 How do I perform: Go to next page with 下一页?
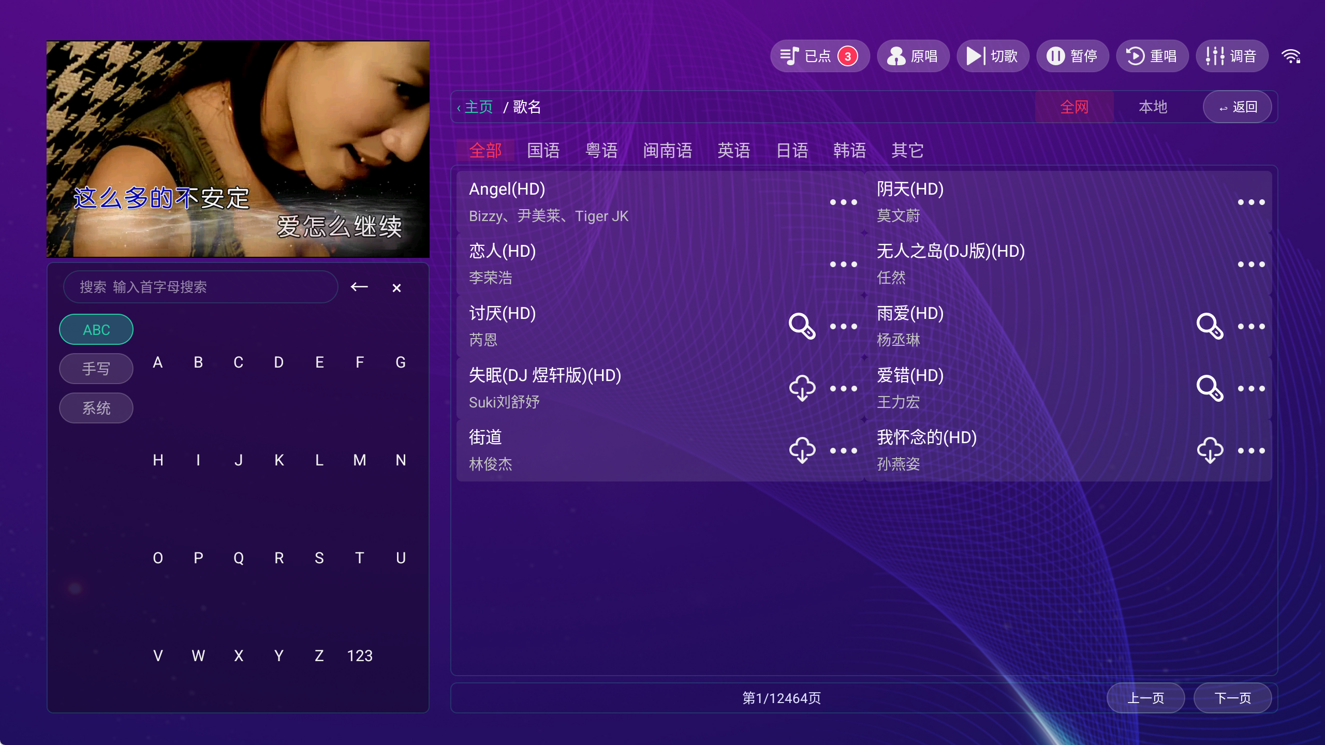(1233, 698)
